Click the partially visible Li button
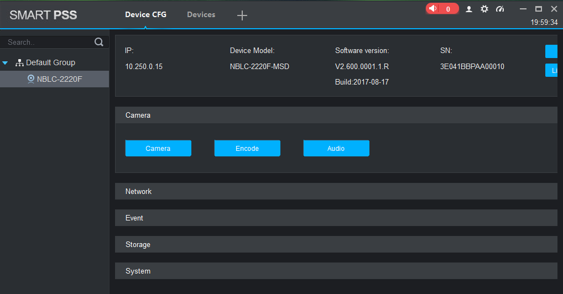 click(551, 70)
